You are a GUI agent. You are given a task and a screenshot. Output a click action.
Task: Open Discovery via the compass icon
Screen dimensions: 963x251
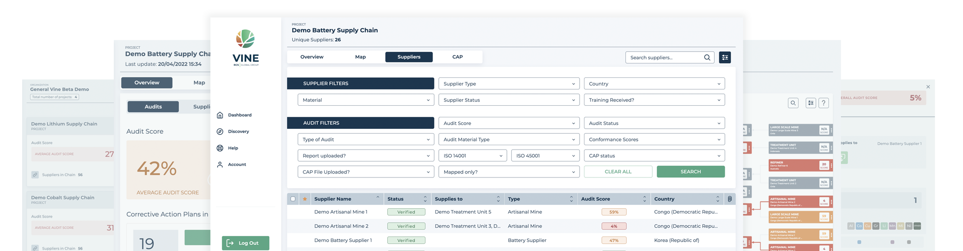point(220,131)
